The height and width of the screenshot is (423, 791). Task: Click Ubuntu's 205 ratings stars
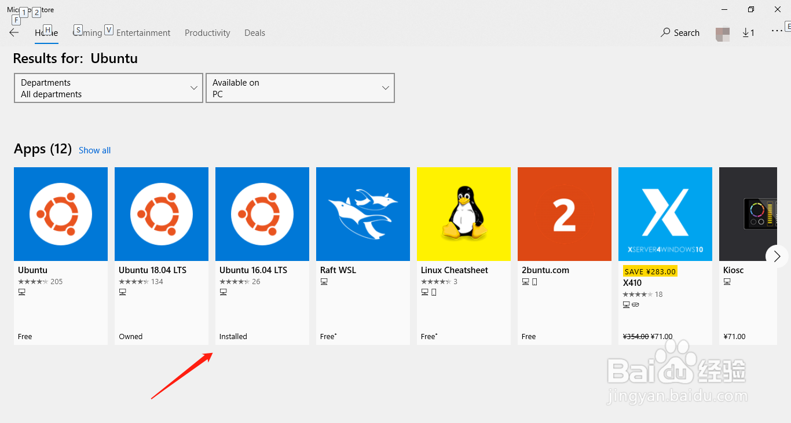[34, 282]
